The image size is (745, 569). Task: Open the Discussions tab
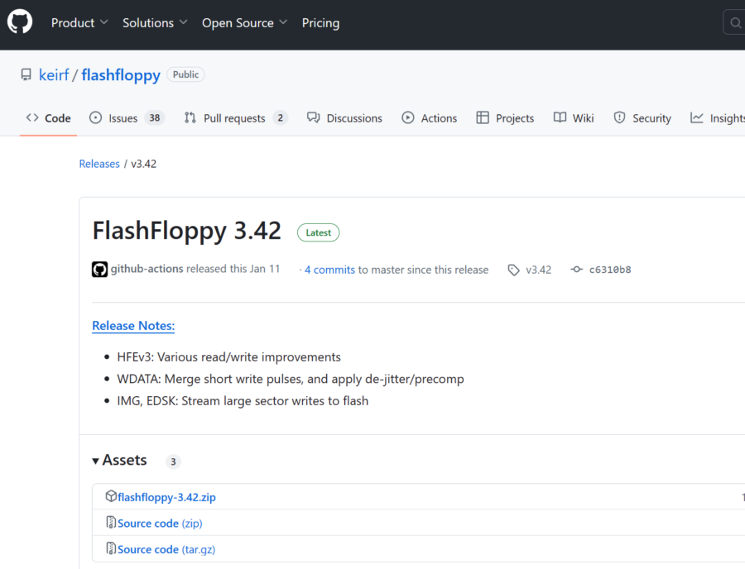pos(344,118)
